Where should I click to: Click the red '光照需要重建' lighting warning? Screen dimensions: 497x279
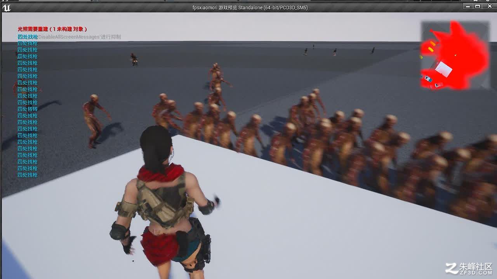(52, 29)
